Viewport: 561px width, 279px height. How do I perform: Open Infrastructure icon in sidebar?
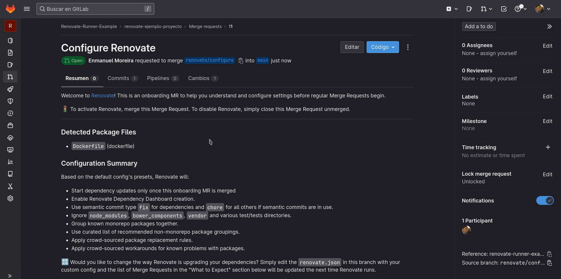click(10, 138)
